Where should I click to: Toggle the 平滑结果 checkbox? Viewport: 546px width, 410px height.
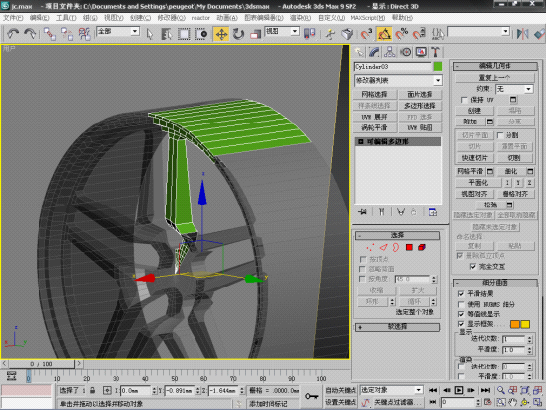coord(461,294)
